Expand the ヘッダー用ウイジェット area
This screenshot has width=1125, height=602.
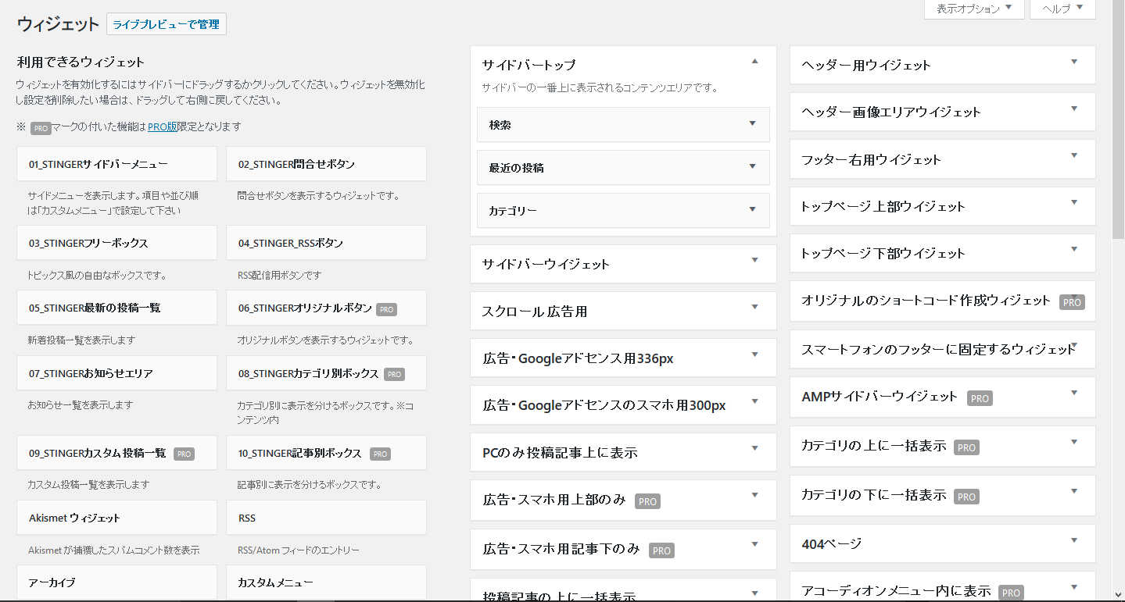(x=1073, y=65)
